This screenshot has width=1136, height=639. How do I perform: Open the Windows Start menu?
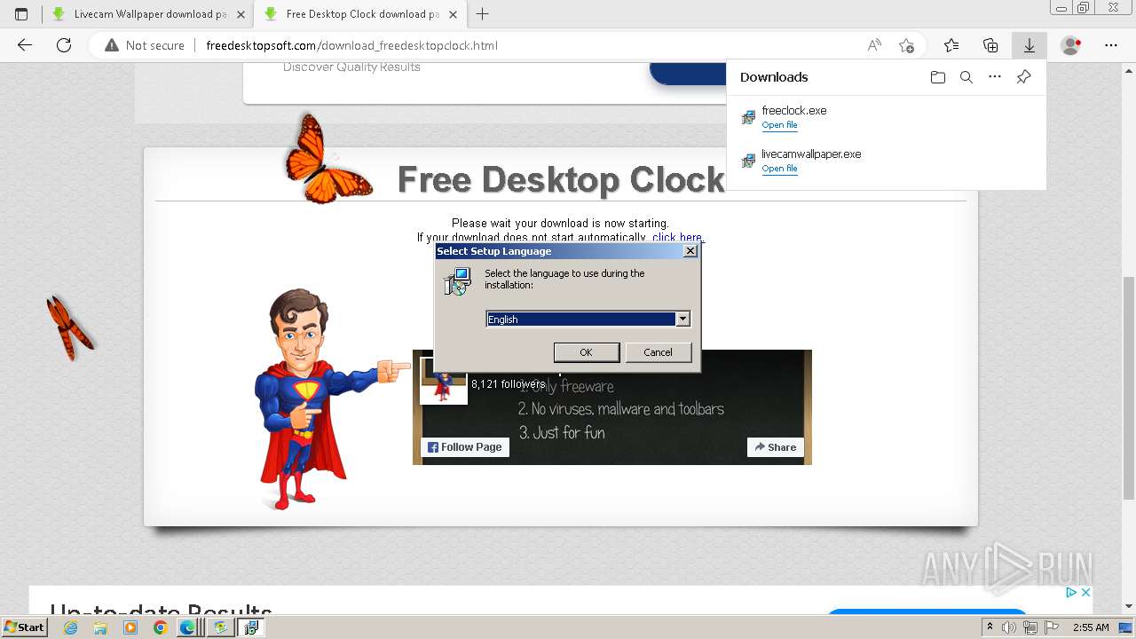(x=25, y=627)
